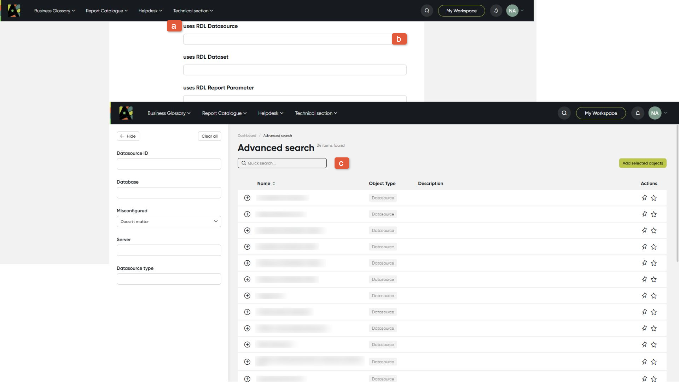The height and width of the screenshot is (382, 679).
Task: Expand Technical section menu in lower navbar
Action: point(316,113)
